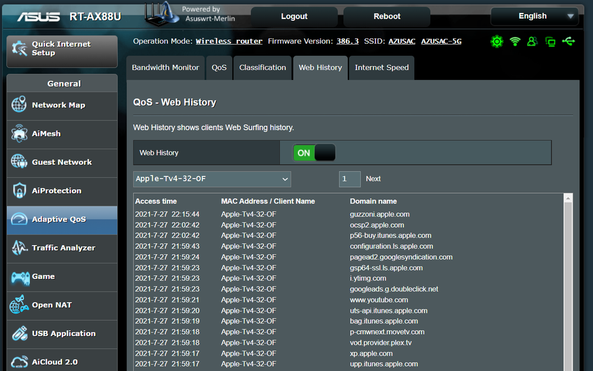Open Traffic Analyzer menu item

[x=62, y=249]
